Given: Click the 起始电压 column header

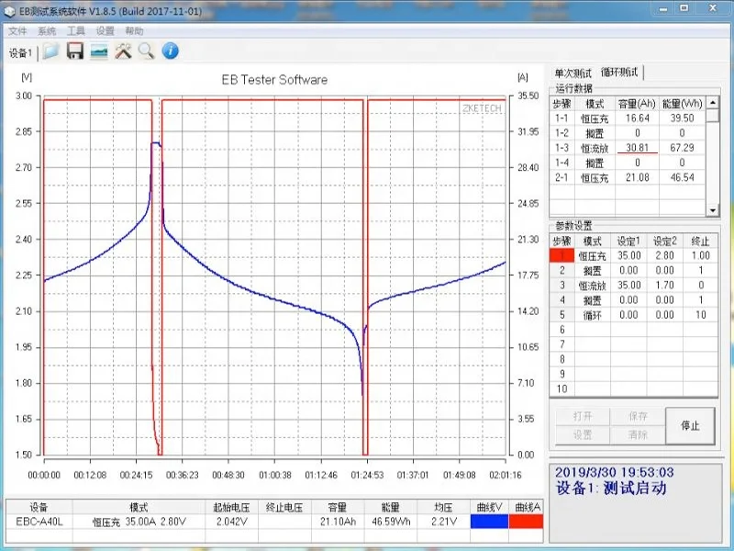Looking at the screenshot, I should pos(231,507).
